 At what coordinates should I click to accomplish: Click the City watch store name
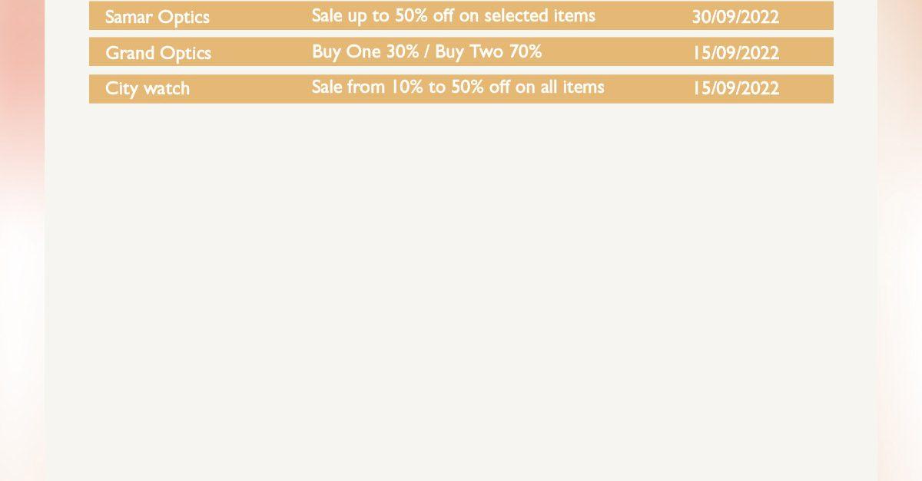[x=148, y=88]
